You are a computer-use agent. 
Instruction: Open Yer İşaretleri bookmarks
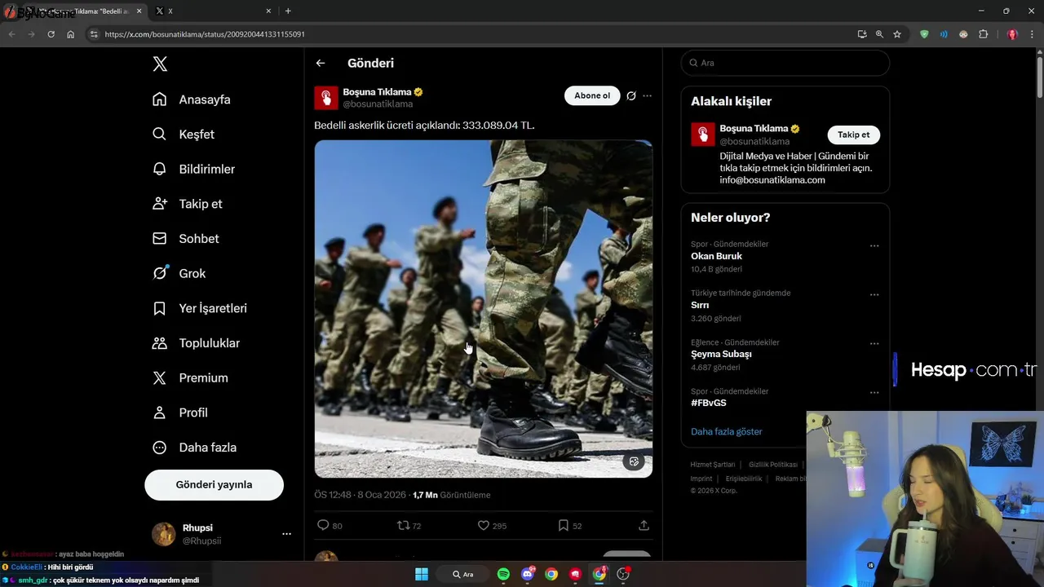coord(200,308)
